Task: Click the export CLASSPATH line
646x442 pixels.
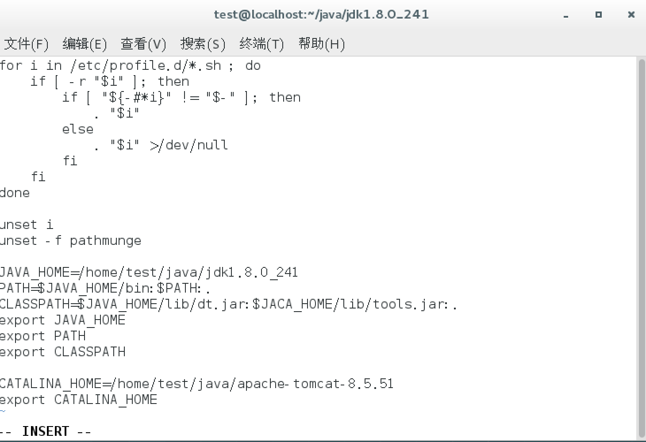Action: [62, 352]
